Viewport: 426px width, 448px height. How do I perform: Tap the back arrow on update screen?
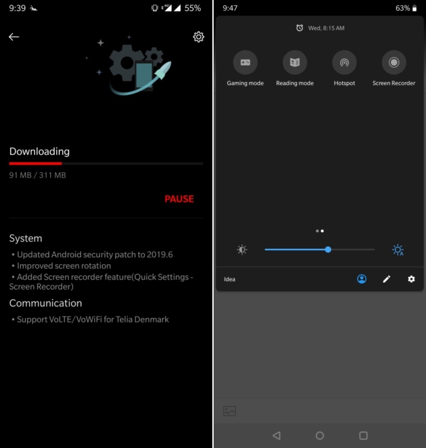coord(14,37)
